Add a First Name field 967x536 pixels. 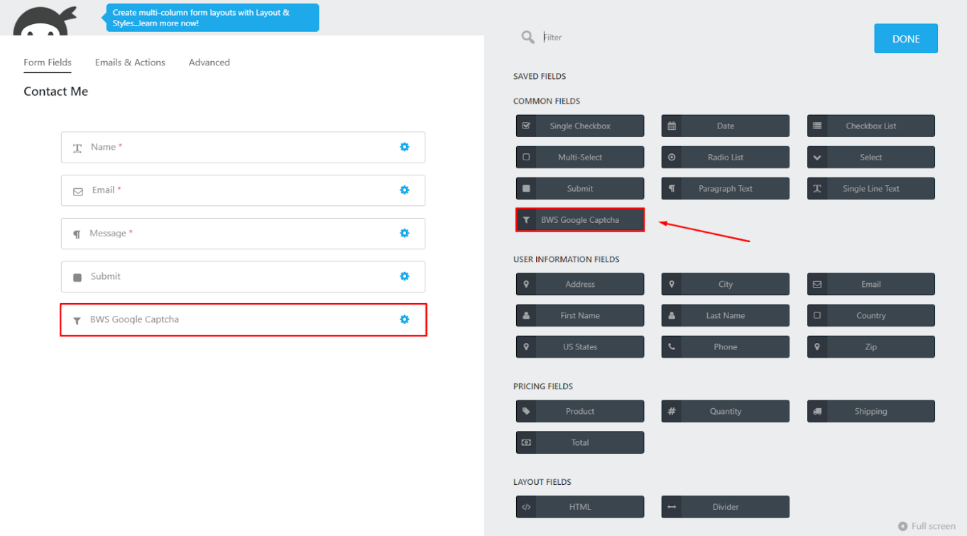pos(580,315)
